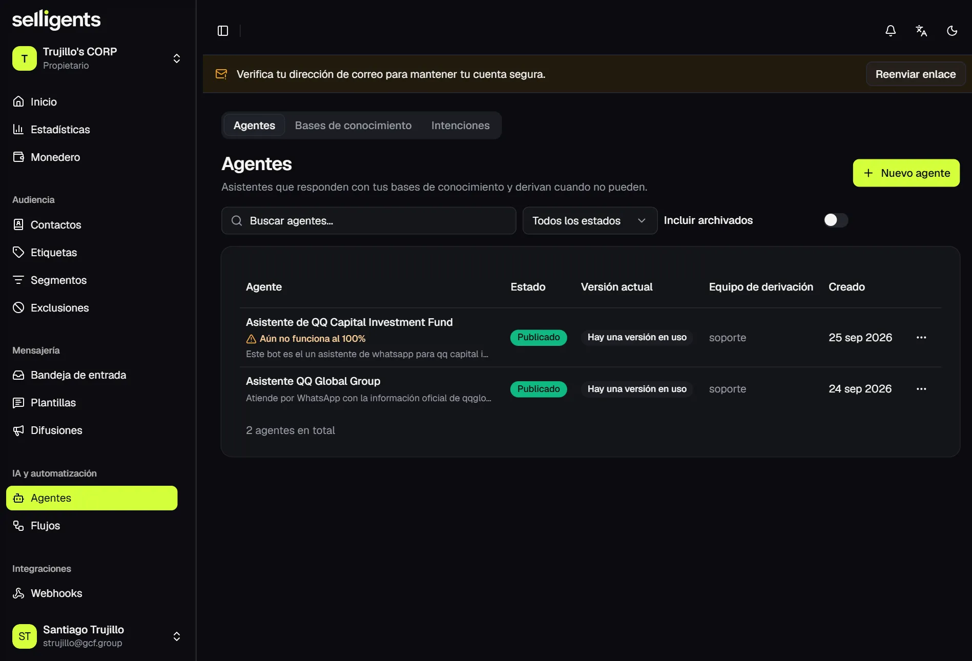Focus the Buscar agentes search field

pos(368,221)
